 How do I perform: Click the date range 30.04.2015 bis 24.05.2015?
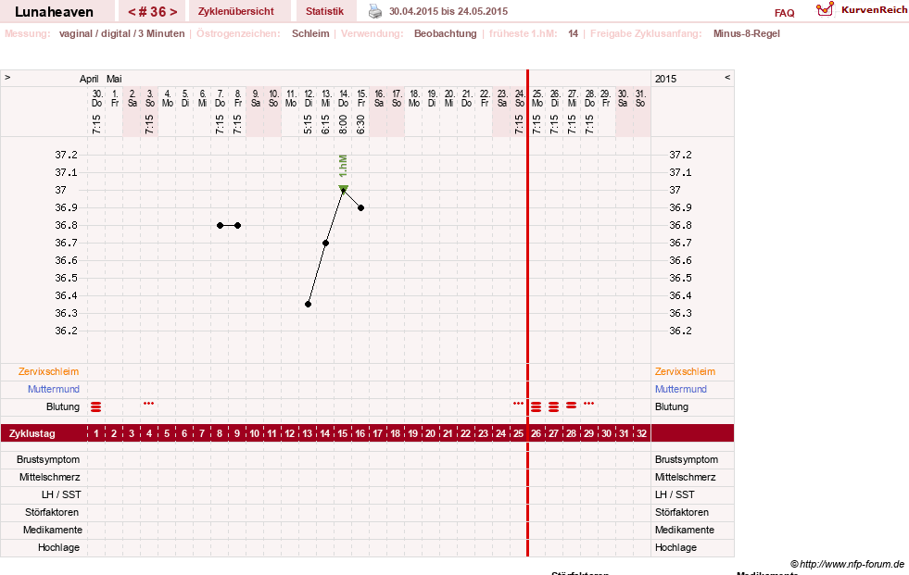coord(448,12)
